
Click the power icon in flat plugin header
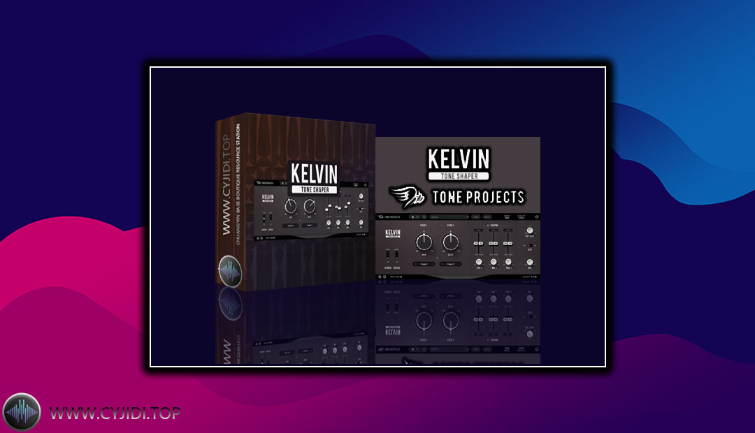537,217
